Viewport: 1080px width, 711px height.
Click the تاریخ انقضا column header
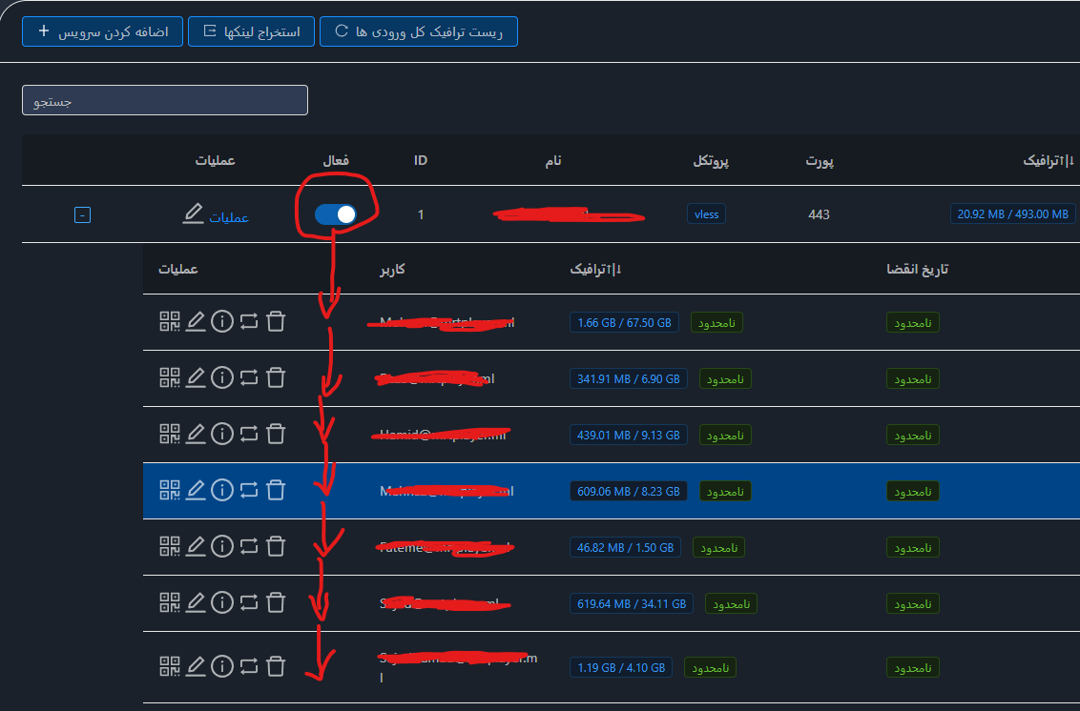pos(918,269)
